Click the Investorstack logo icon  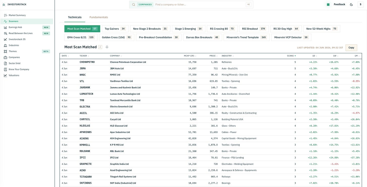tap(4, 5)
